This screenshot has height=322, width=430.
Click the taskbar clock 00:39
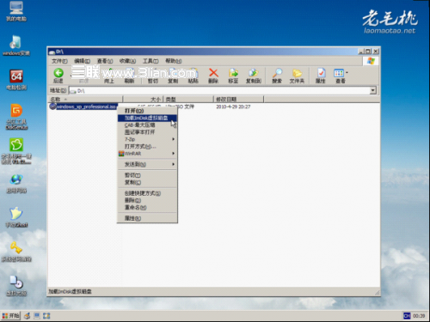(419, 316)
